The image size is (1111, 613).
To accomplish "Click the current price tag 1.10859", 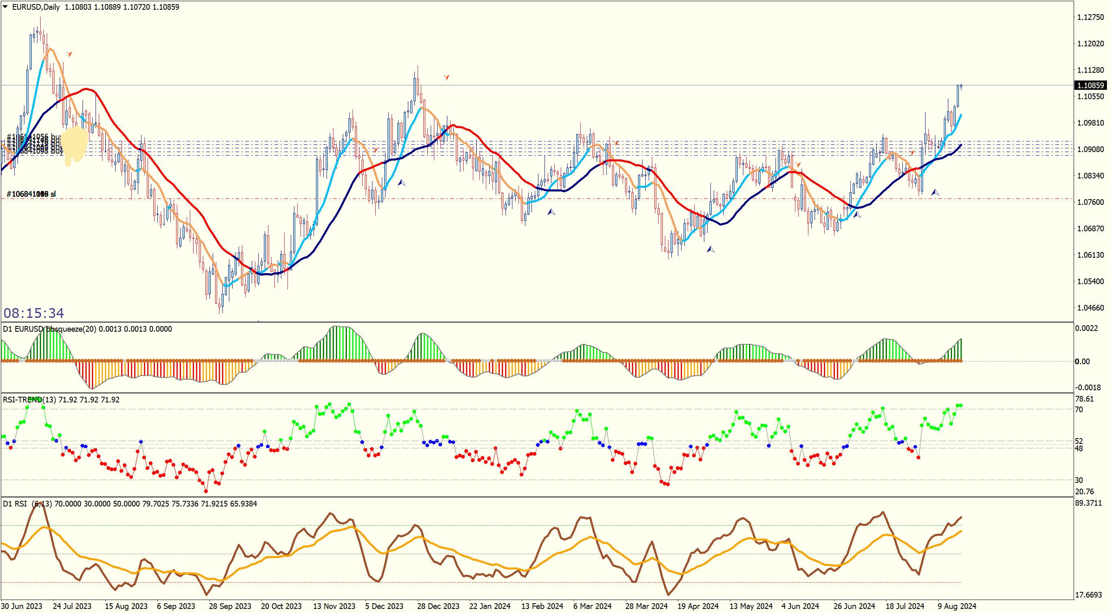I will pyautogui.click(x=1090, y=85).
